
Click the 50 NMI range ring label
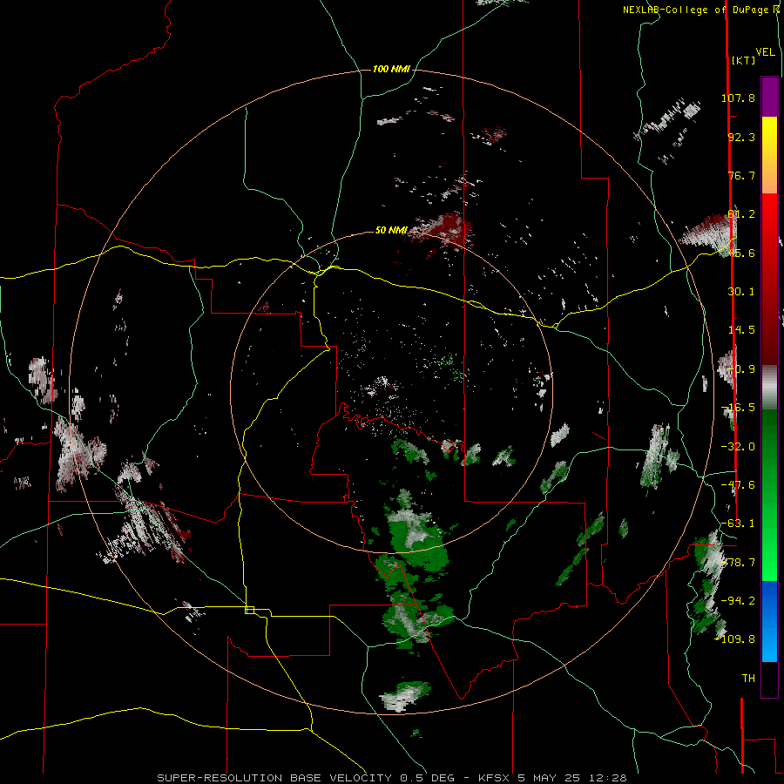click(x=391, y=230)
